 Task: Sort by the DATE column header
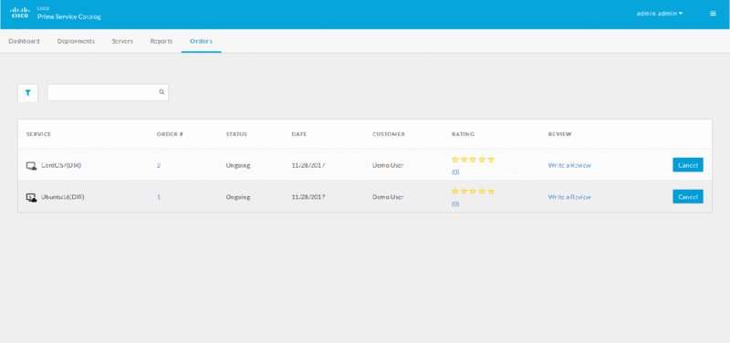tap(299, 134)
